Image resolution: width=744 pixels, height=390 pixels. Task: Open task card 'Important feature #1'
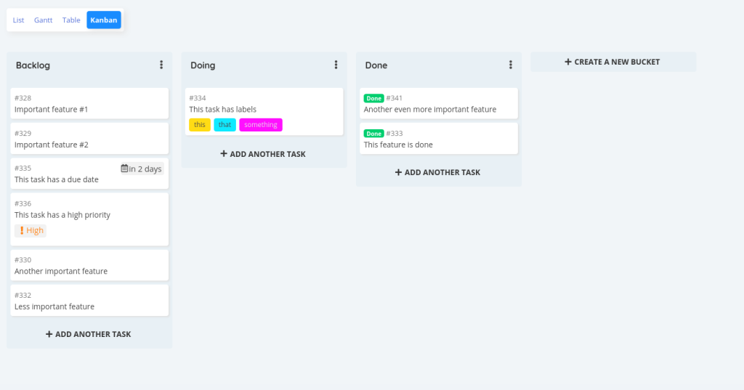pyautogui.click(x=89, y=103)
